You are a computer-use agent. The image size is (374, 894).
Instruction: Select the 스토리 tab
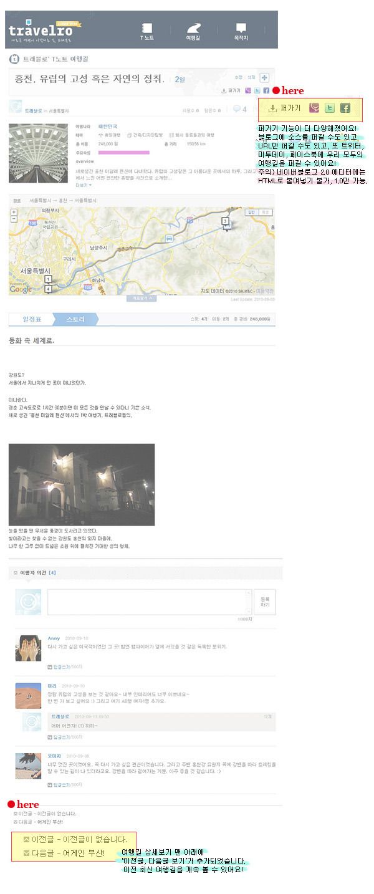(x=75, y=319)
